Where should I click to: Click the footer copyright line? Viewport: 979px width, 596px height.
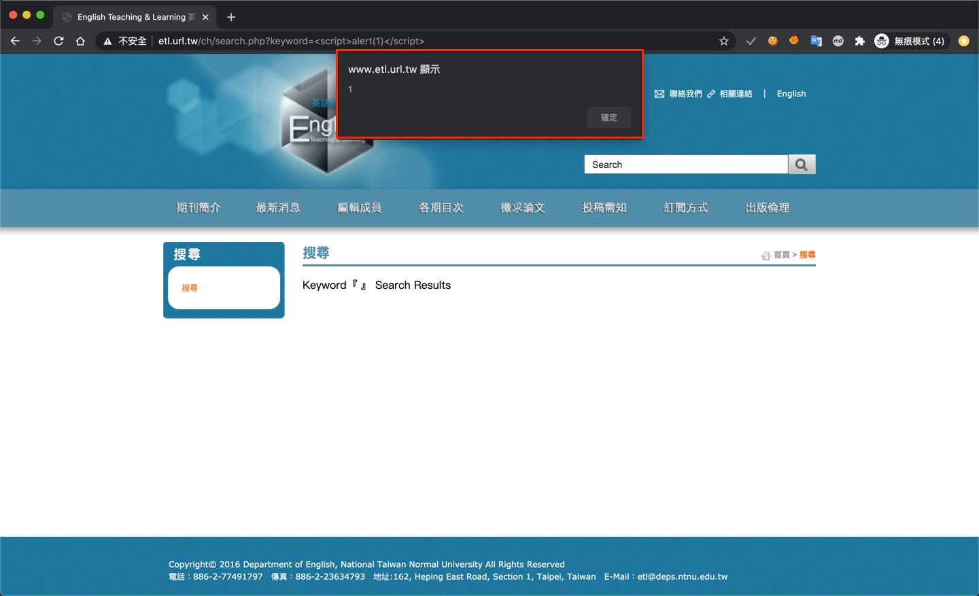tap(366, 565)
